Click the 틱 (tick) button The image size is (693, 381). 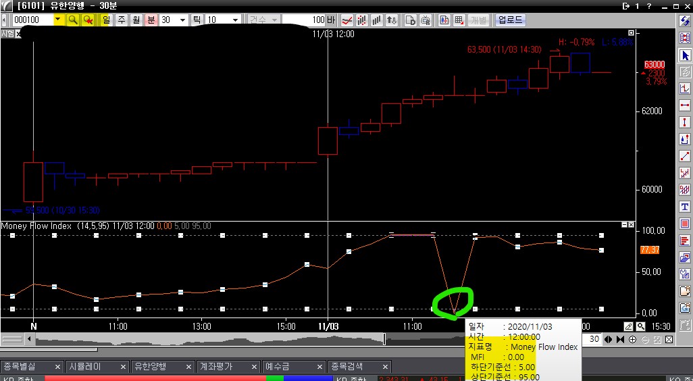(197, 20)
